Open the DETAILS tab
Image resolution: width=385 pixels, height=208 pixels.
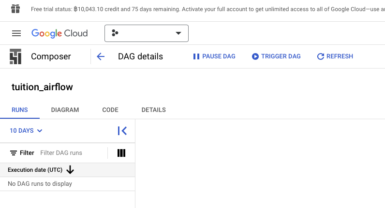coord(153,110)
